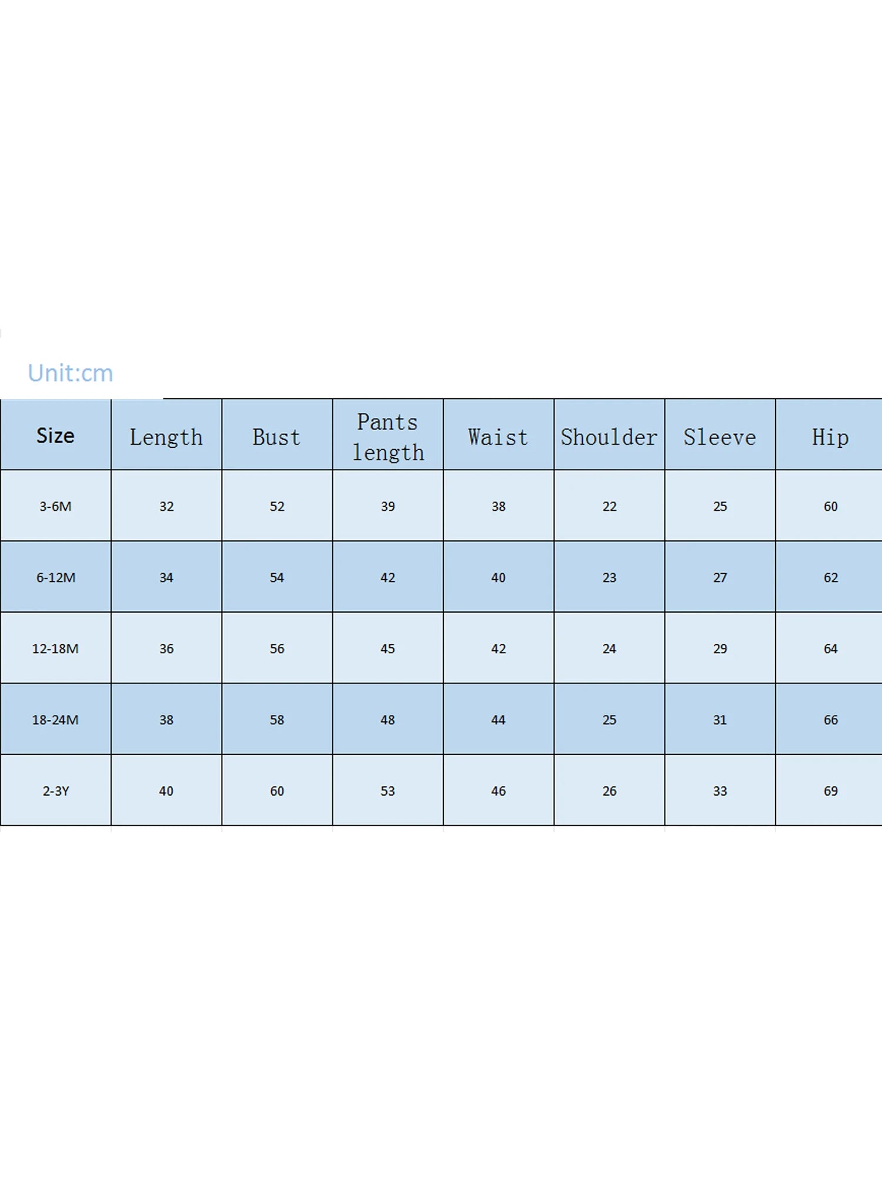This screenshot has height=1177, width=882.
Task: Click Pants length value 45
Action: [387, 649]
